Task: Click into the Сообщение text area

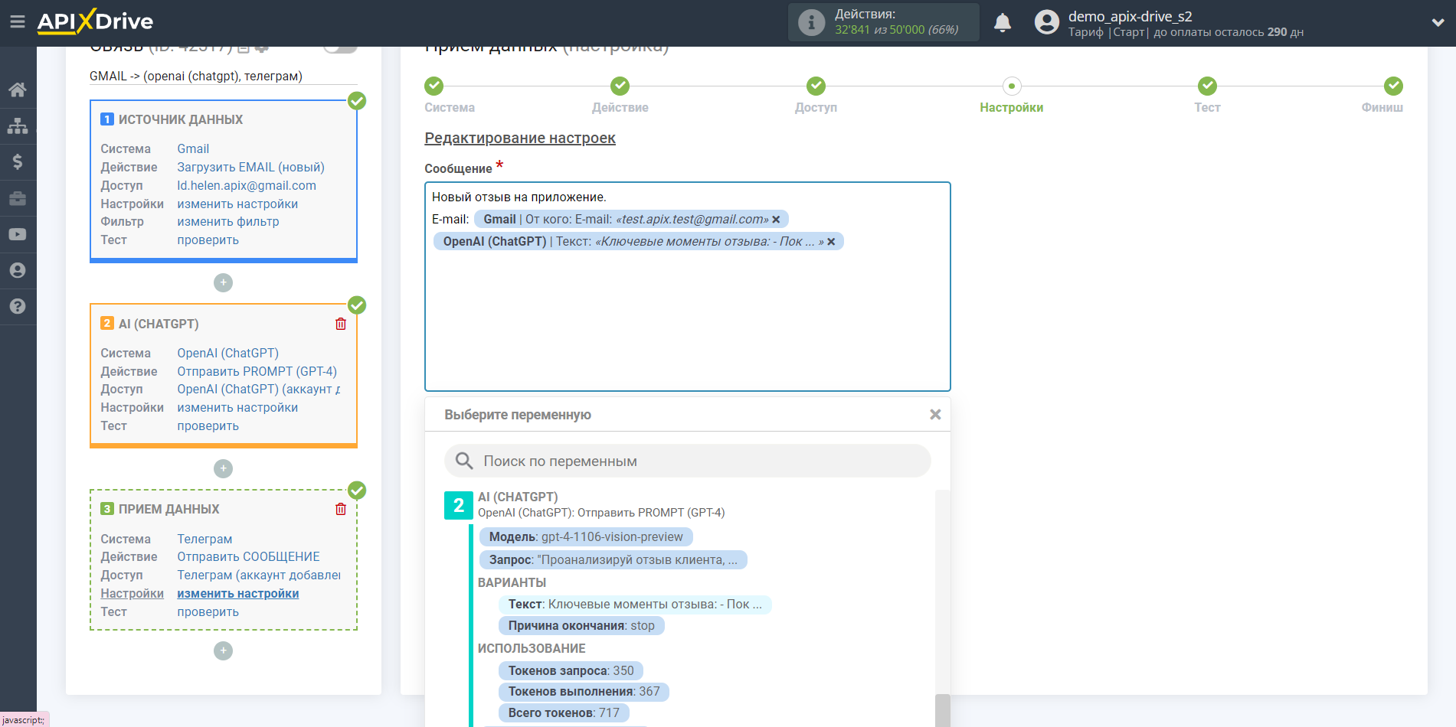Action: [687, 286]
